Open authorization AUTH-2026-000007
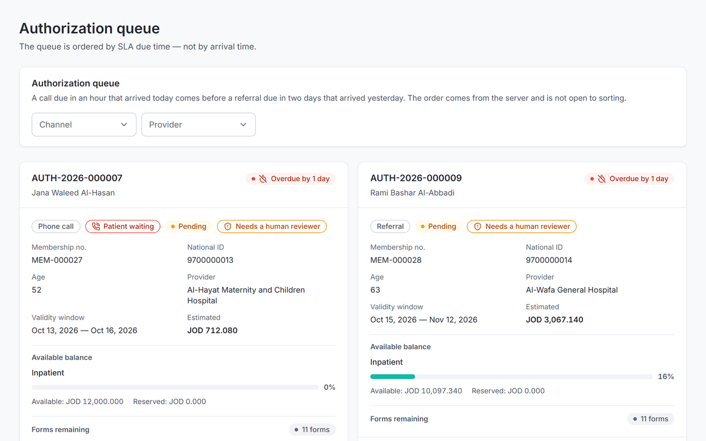Viewport: 706px width, 441px height. pyautogui.click(x=77, y=178)
